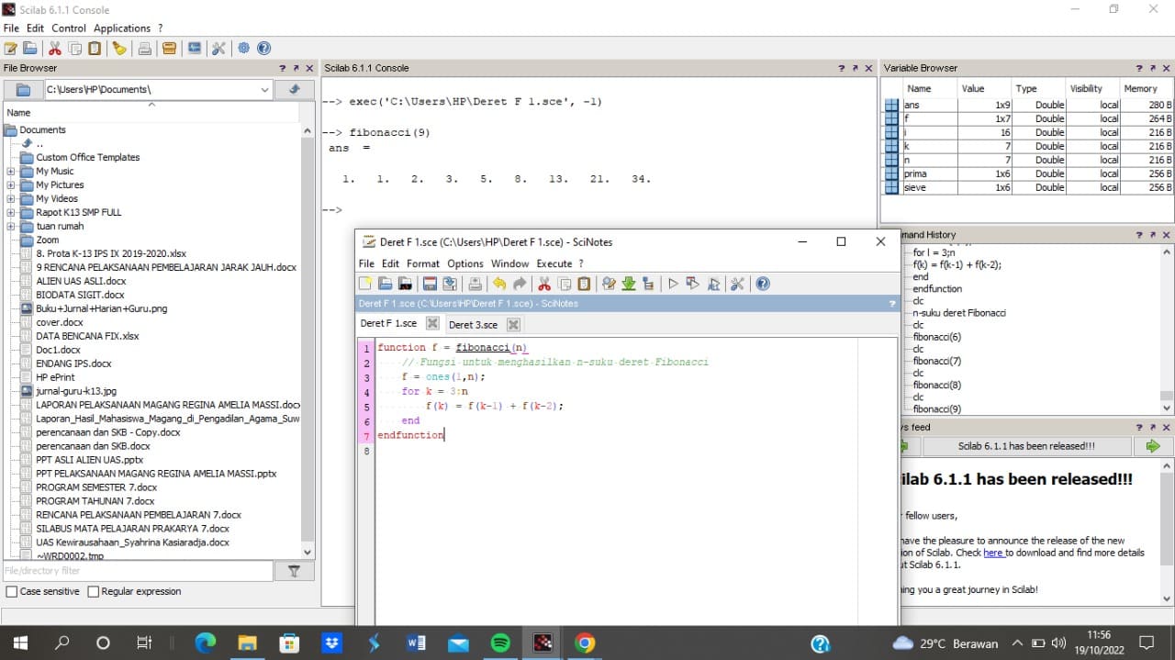Image resolution: width=1175 pixels, height=660 pixels.
Task: Undo last edit in SciNotes
Action: click(499, 284)
